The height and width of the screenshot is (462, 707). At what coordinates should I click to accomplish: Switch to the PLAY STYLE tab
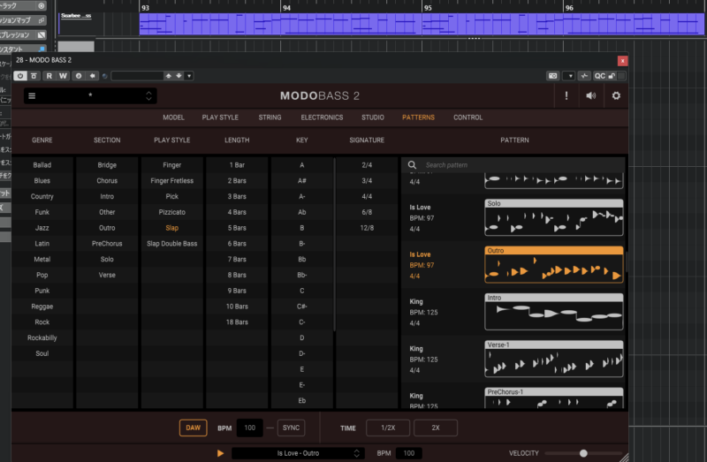pos(220,117)
